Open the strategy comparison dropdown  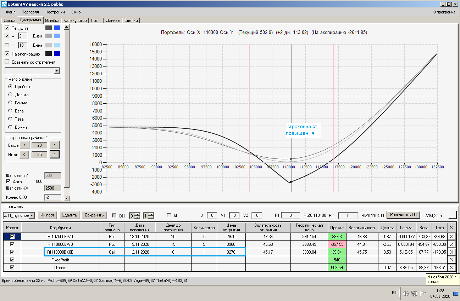pyautogui.click(x=57, y=71)
